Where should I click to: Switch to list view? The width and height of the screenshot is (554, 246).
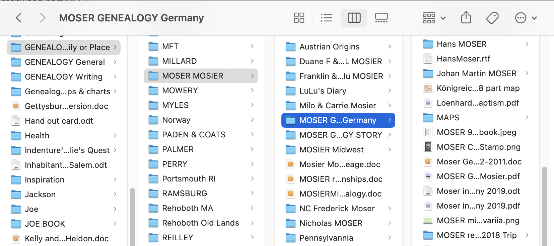click(x=326, y=18)
